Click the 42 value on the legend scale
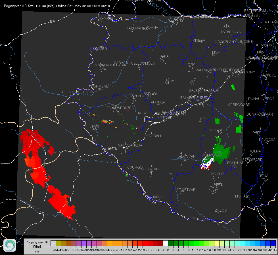 coord(275,250)
